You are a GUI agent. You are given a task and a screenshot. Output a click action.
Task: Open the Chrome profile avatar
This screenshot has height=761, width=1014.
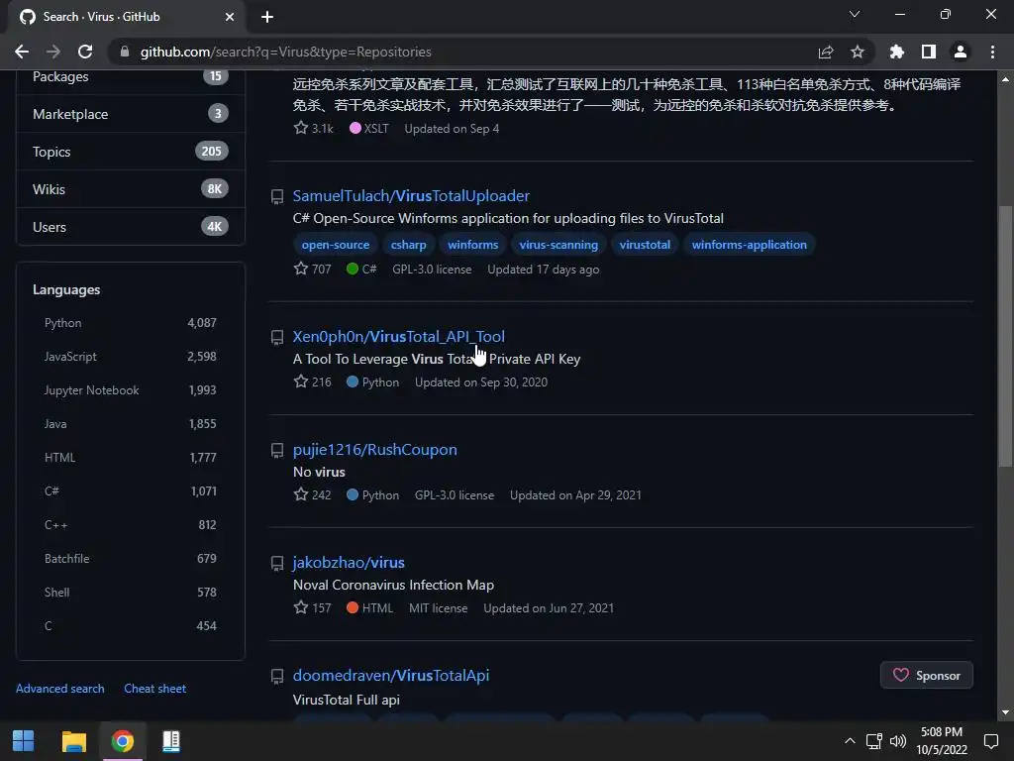pyautogui.click(x=961, y=52)
